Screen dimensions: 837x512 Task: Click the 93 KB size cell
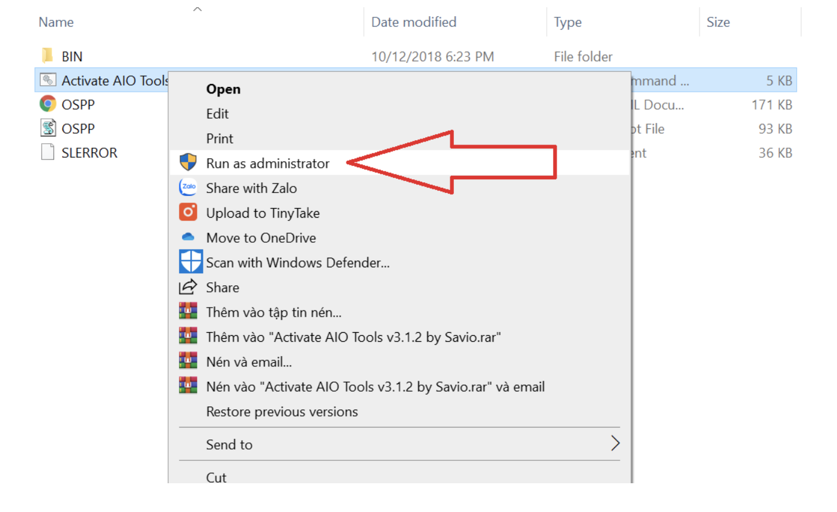point(775,128)
